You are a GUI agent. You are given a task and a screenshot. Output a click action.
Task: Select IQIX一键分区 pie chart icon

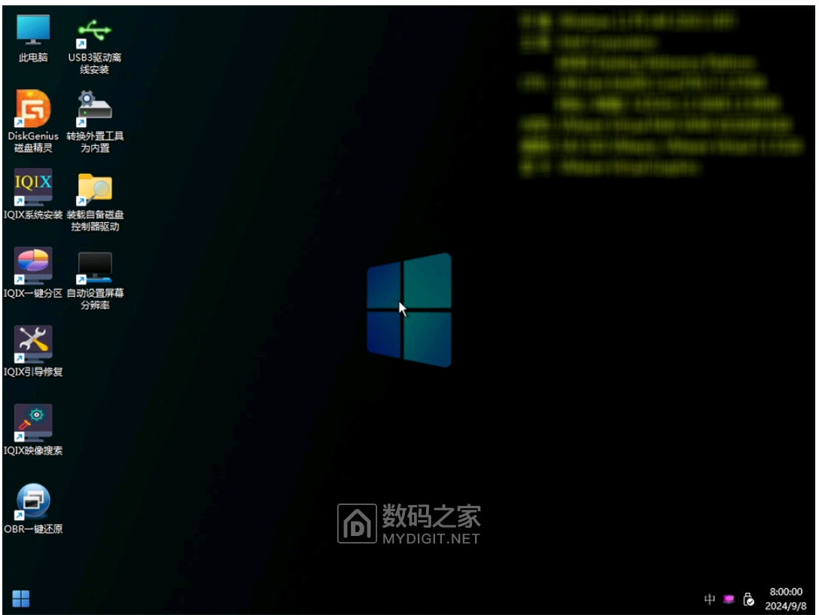click(33, 266)
